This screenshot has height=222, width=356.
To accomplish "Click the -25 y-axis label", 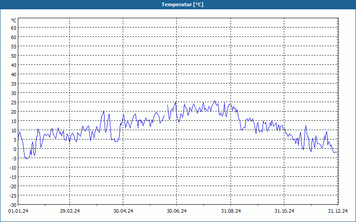I will click(13, 196).
